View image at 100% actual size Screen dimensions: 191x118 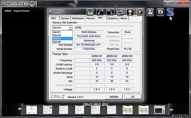coord(170,12)
